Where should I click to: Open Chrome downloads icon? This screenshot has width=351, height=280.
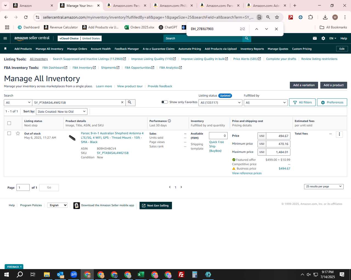[325, 17]
